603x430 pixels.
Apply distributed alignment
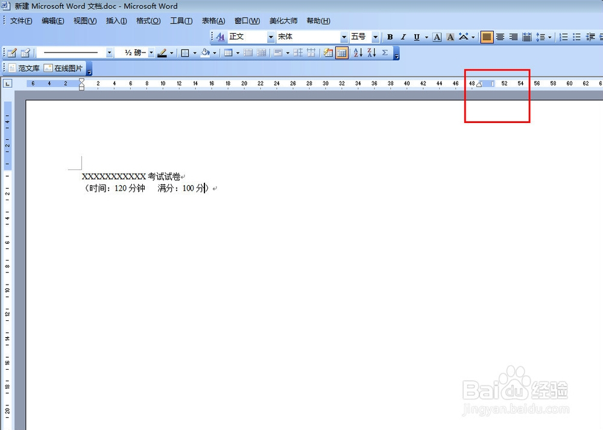pos(527,37)
